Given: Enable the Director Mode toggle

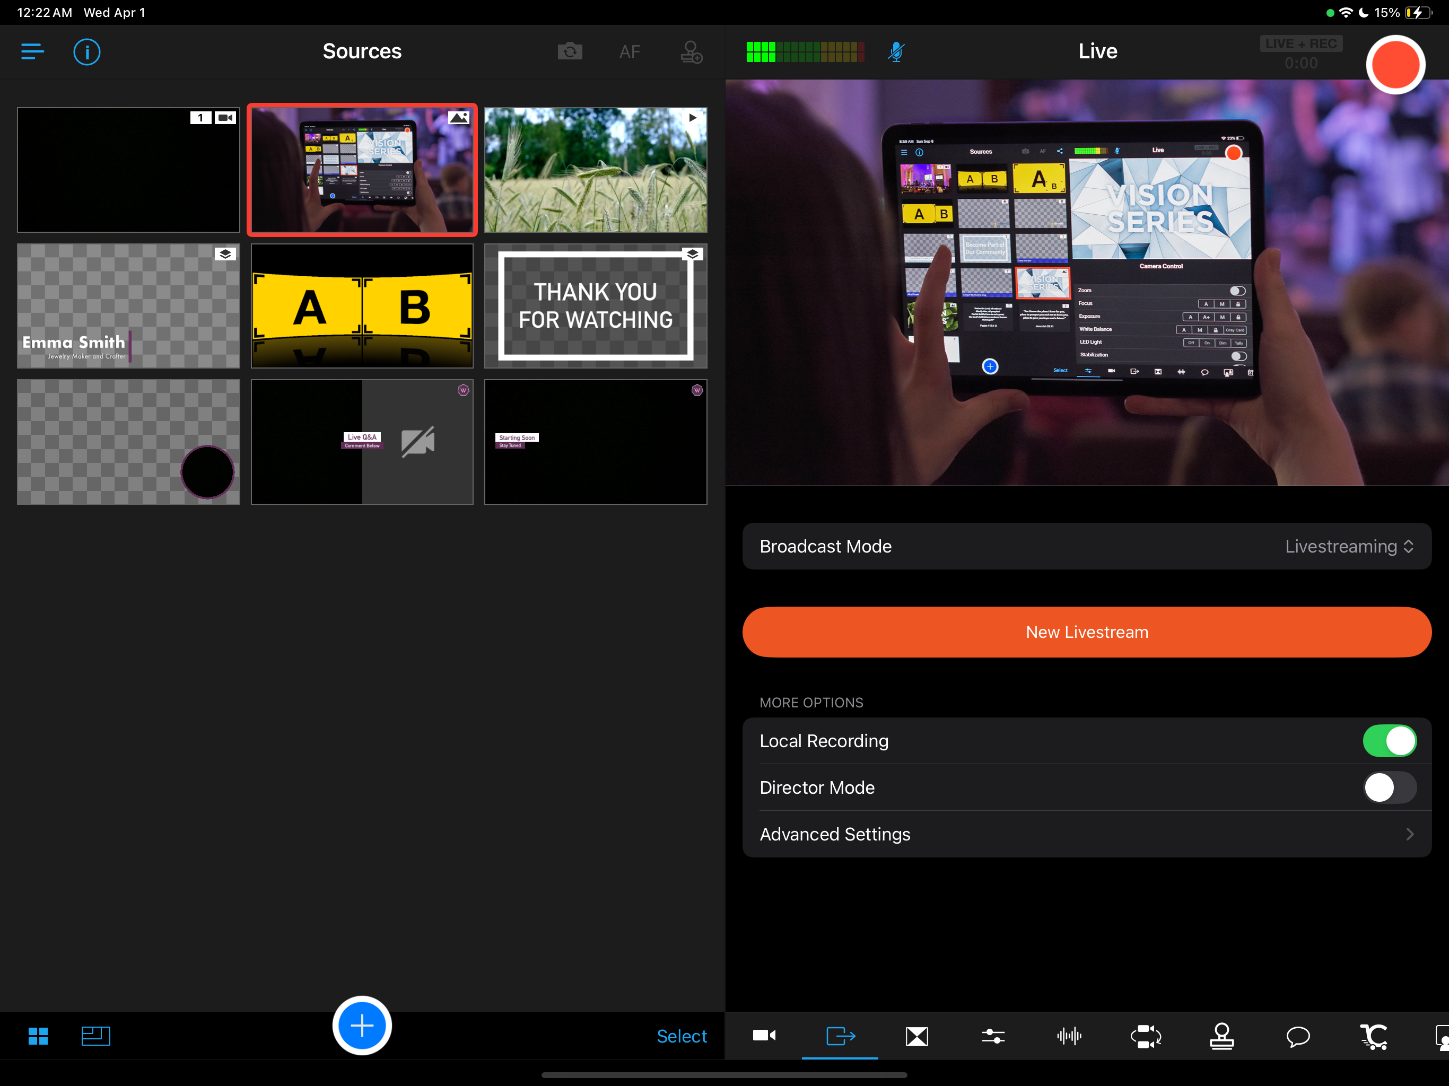Looking at the screenshot, I should [x=1389, y=787].
